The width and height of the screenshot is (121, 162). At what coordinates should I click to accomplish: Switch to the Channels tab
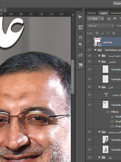[x=116, y=13]
